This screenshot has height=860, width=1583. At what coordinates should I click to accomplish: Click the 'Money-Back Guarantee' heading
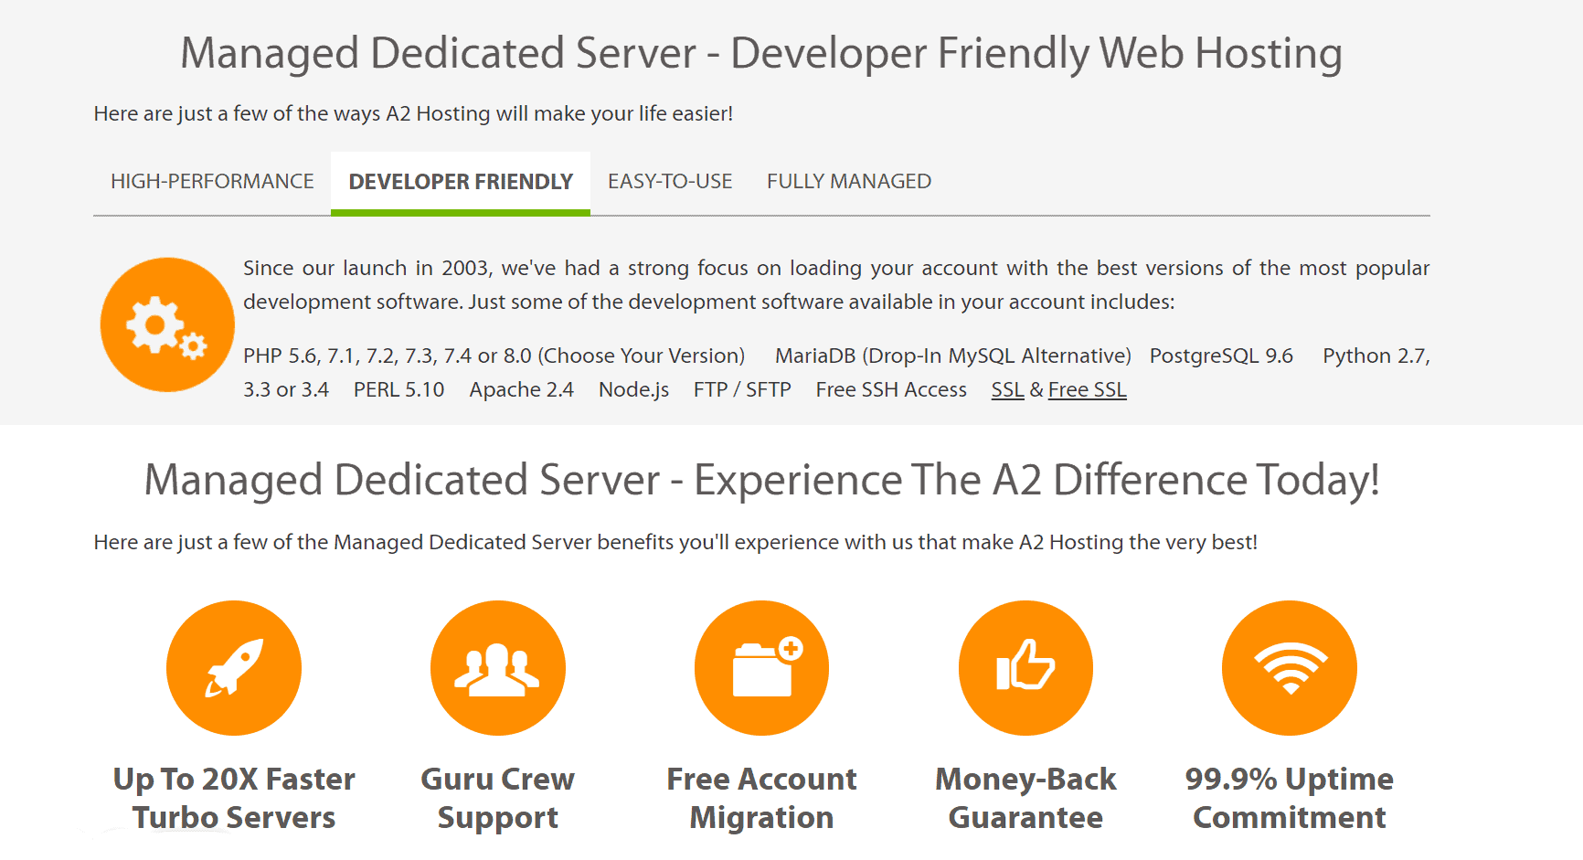(x=1025, y=798)
